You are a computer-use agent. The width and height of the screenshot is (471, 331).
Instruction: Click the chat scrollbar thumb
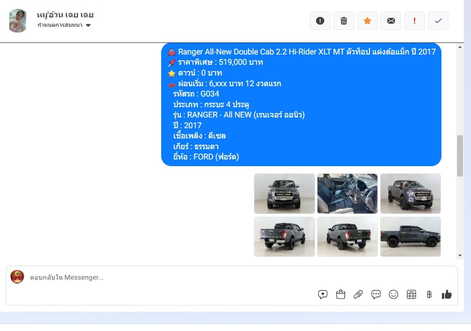point(460,156)
